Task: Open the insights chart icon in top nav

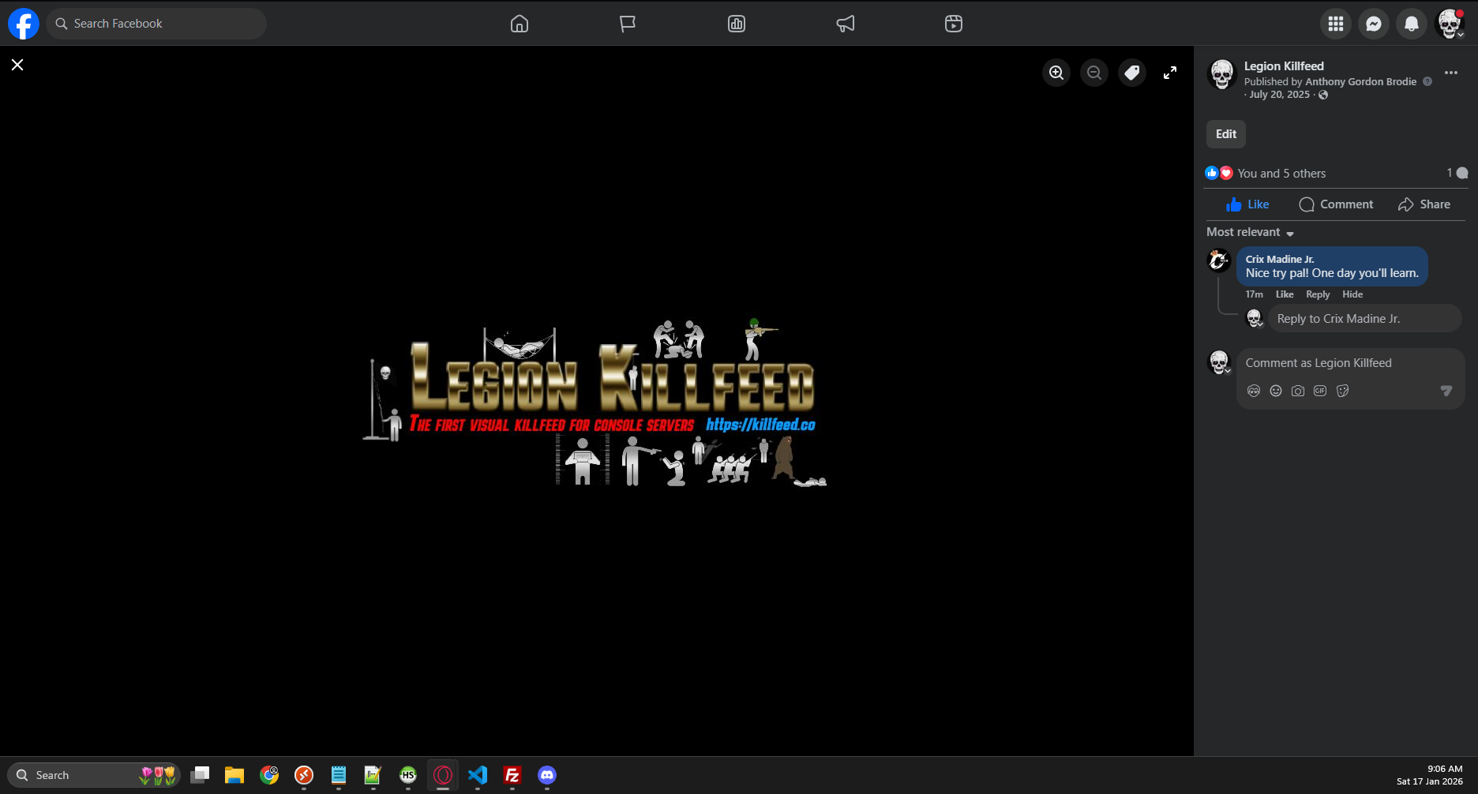Action: point(737,24)
